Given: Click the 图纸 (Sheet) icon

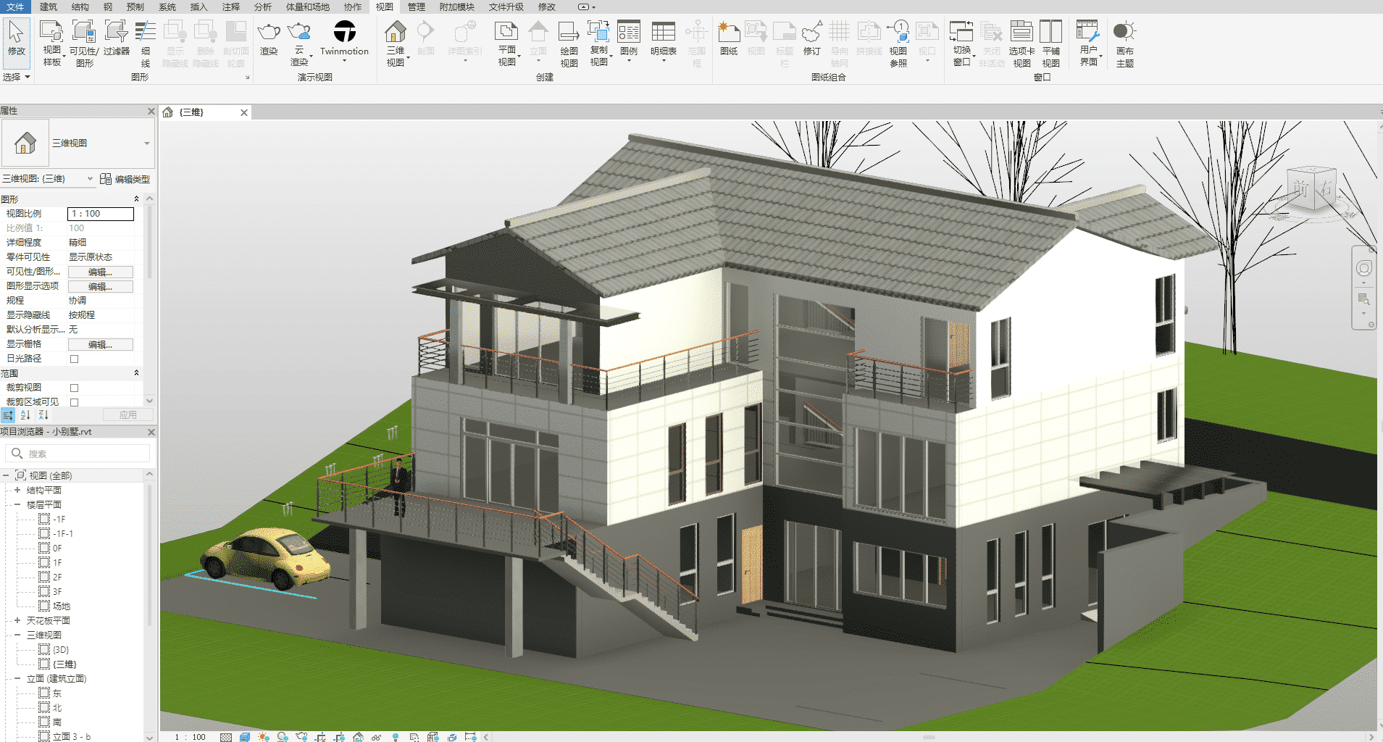Looking at the screenshot, I should 729,33.
